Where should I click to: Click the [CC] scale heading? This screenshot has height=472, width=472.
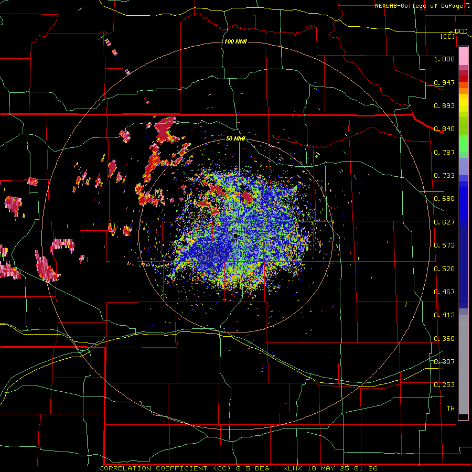[448, 36]
